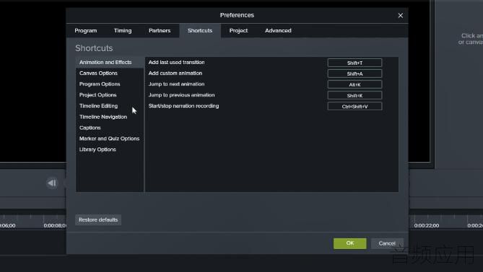
Task: Go to the Partners tab
Action: (160, 31)
